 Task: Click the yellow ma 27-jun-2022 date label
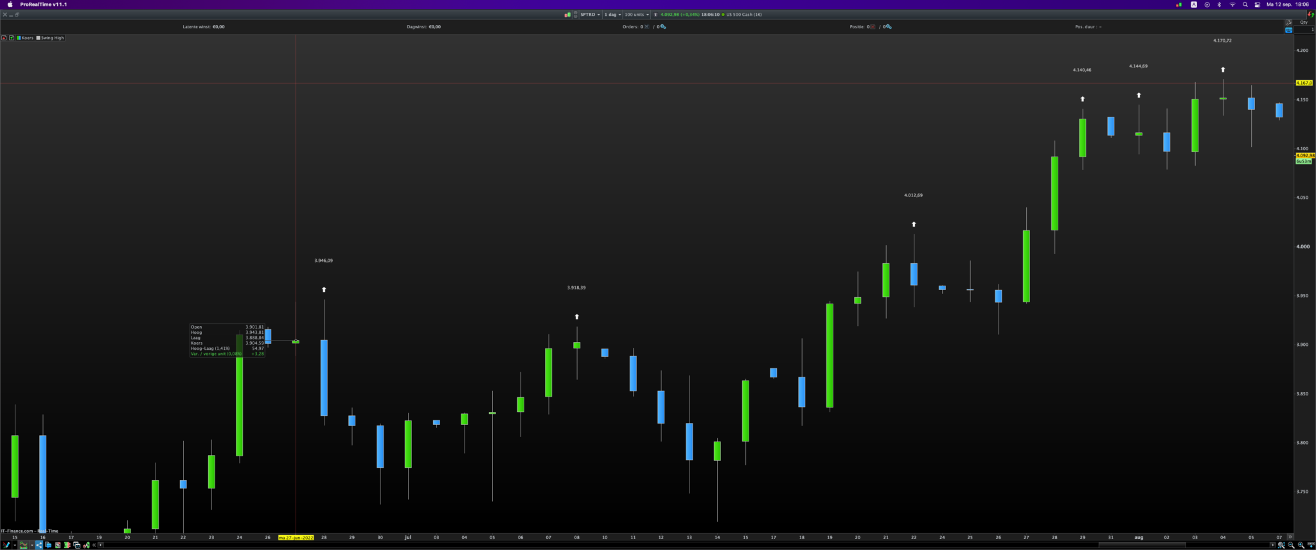click(x=296, y=537)
